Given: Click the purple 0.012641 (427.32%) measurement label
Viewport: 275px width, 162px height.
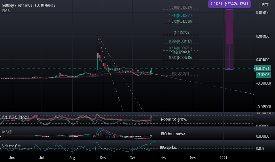Looking at the screenshot, I should (x=229, y=4).
